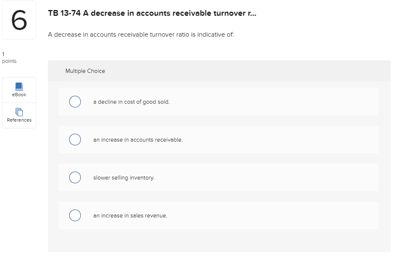Image resolution: width=396 pixels, height=262 pixels.
Task: Click the Multiple Choice header
Action: click(85, 71)
